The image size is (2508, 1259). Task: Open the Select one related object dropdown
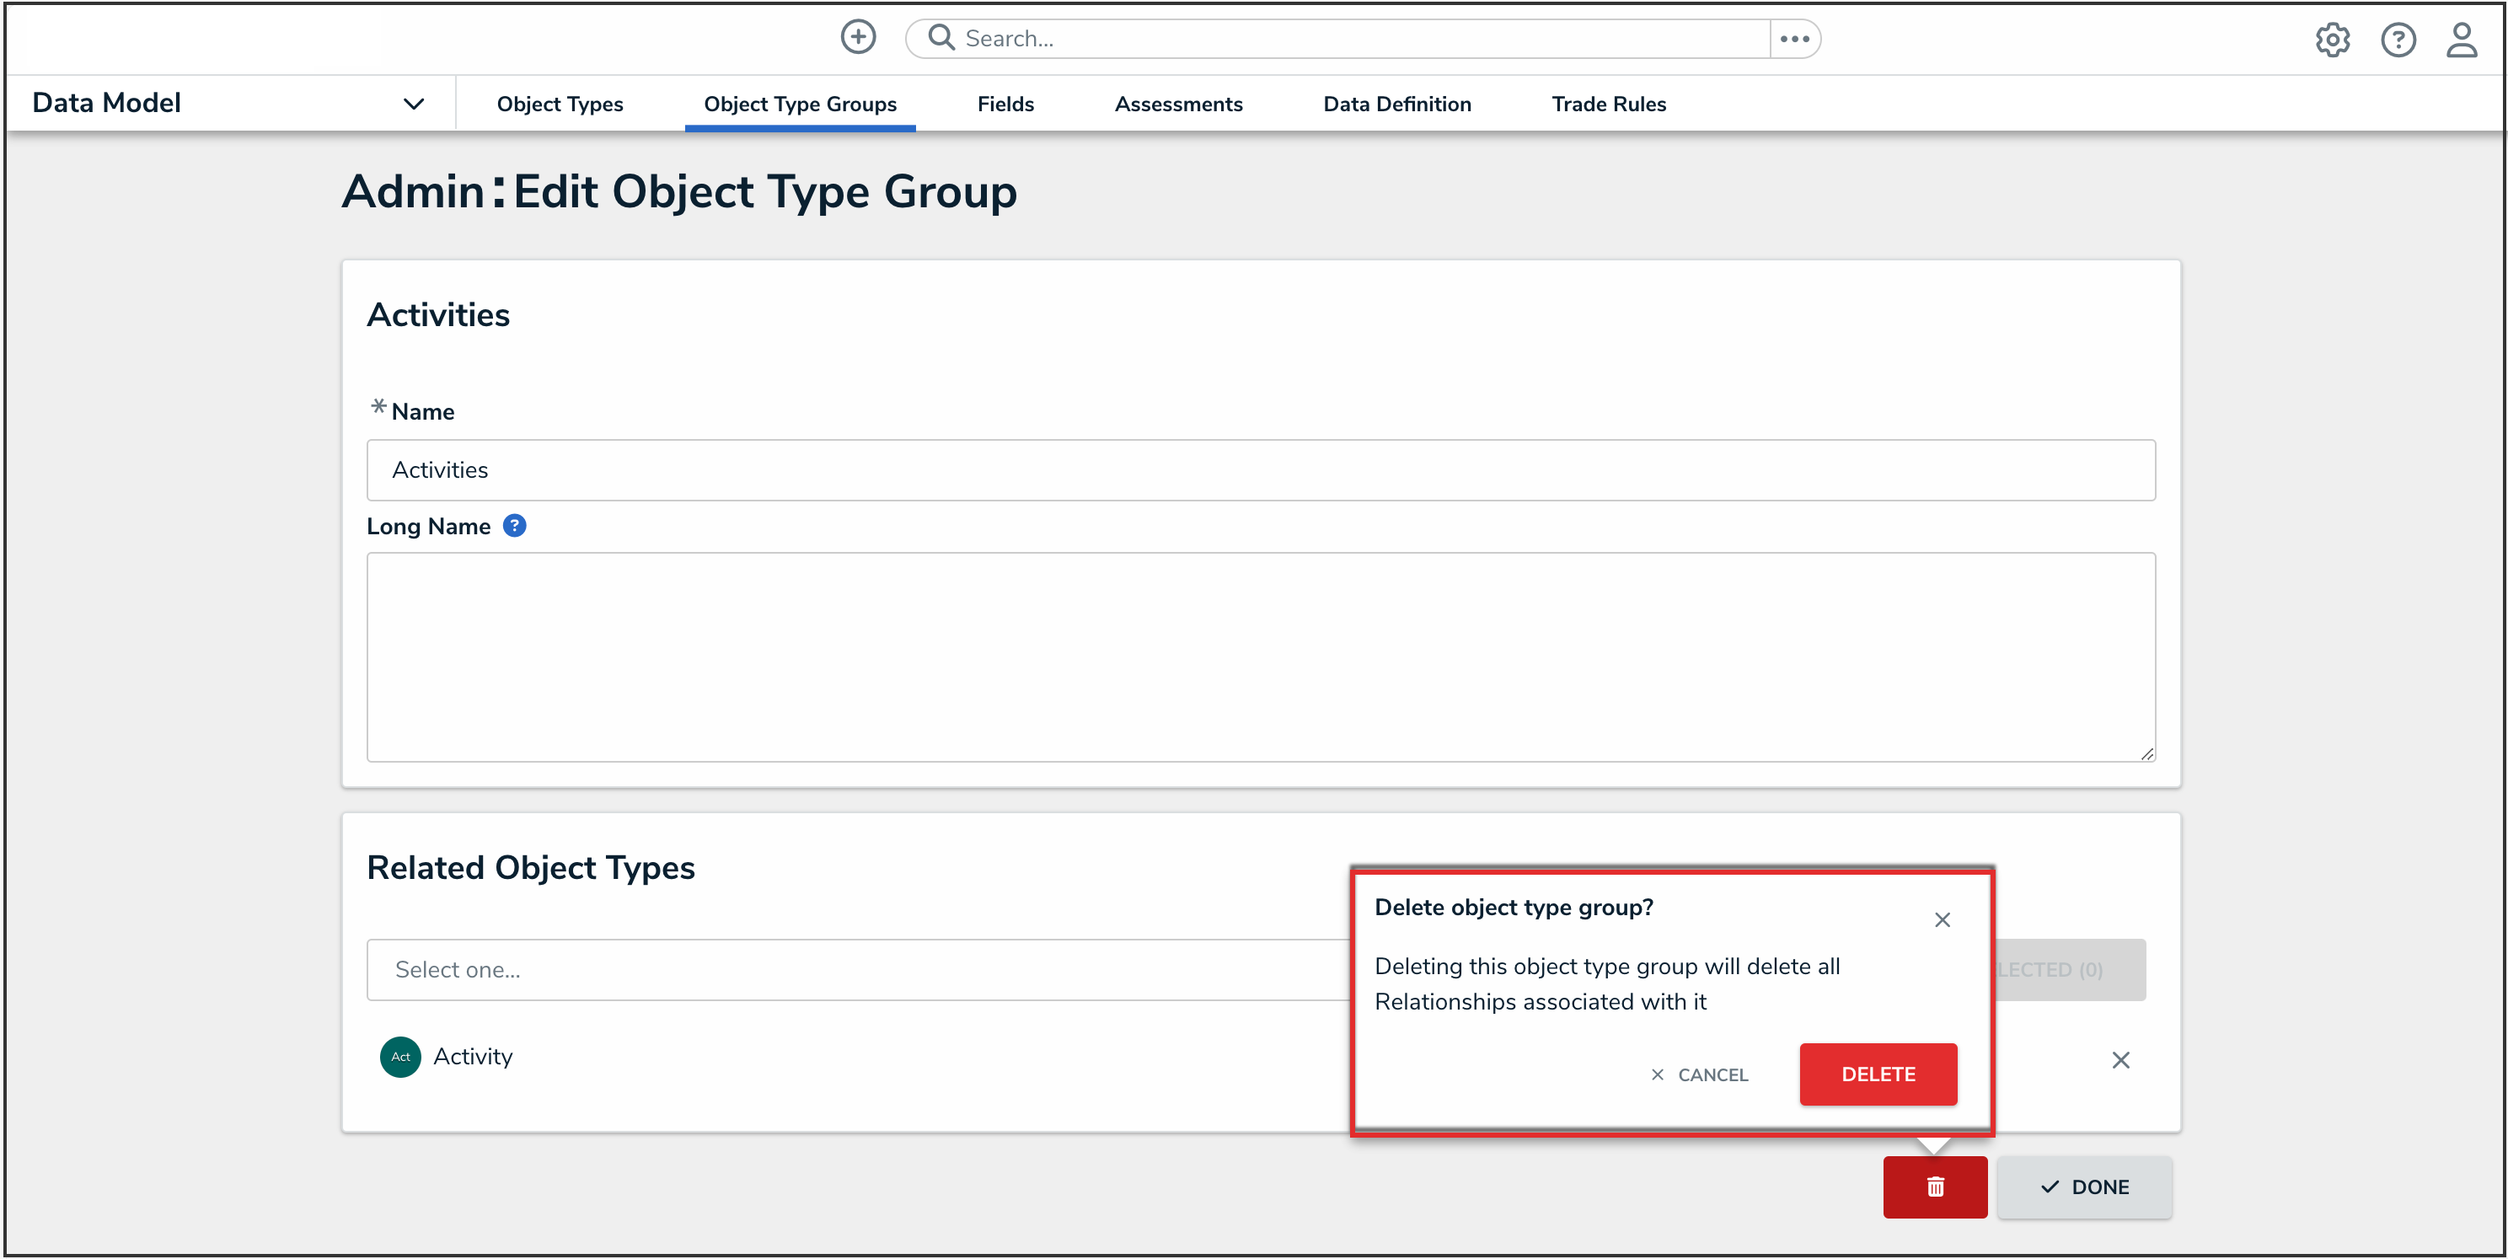pyautogui.click(x=857, y=969)
